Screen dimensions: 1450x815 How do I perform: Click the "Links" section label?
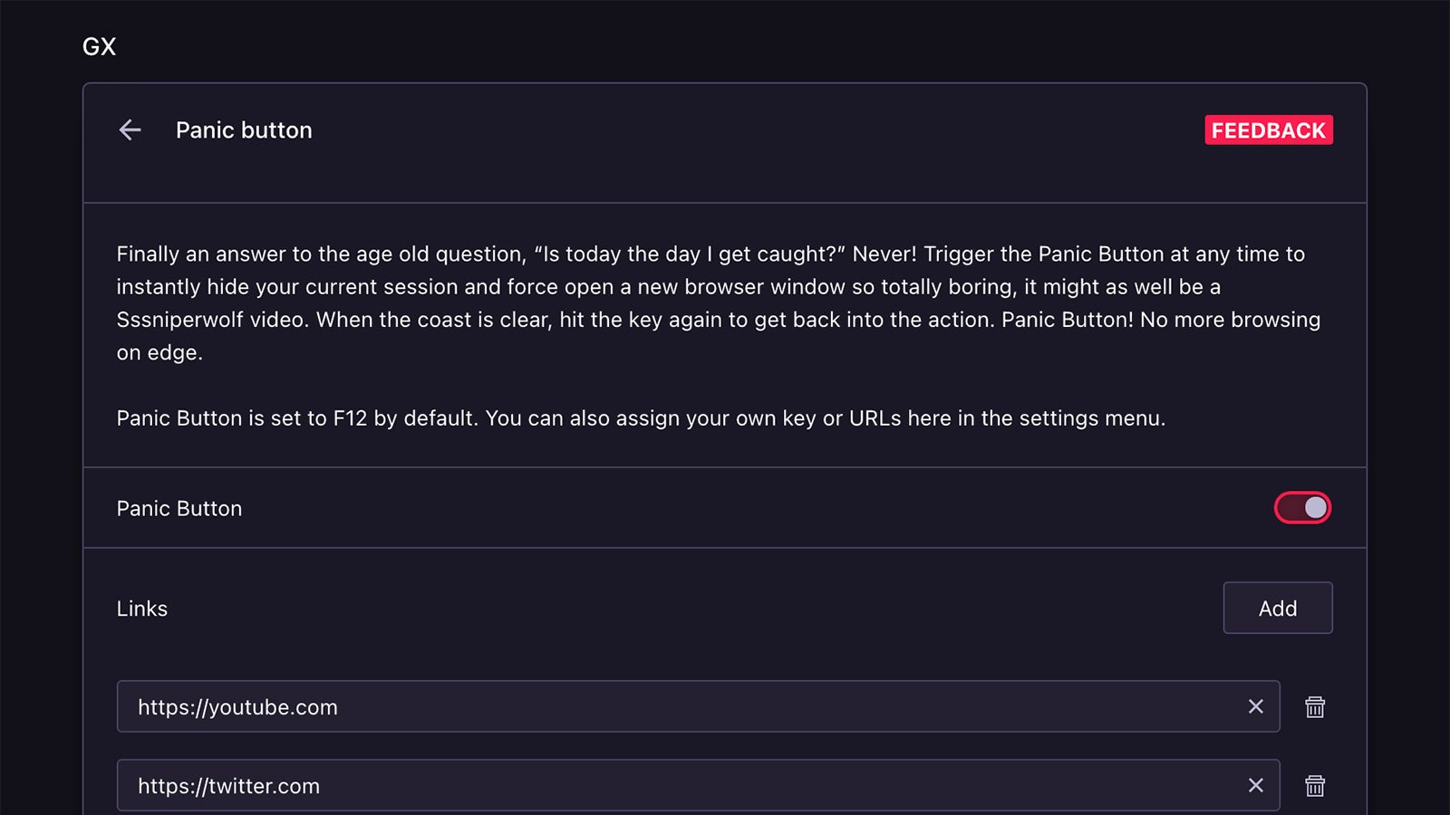tap(142, 609)
